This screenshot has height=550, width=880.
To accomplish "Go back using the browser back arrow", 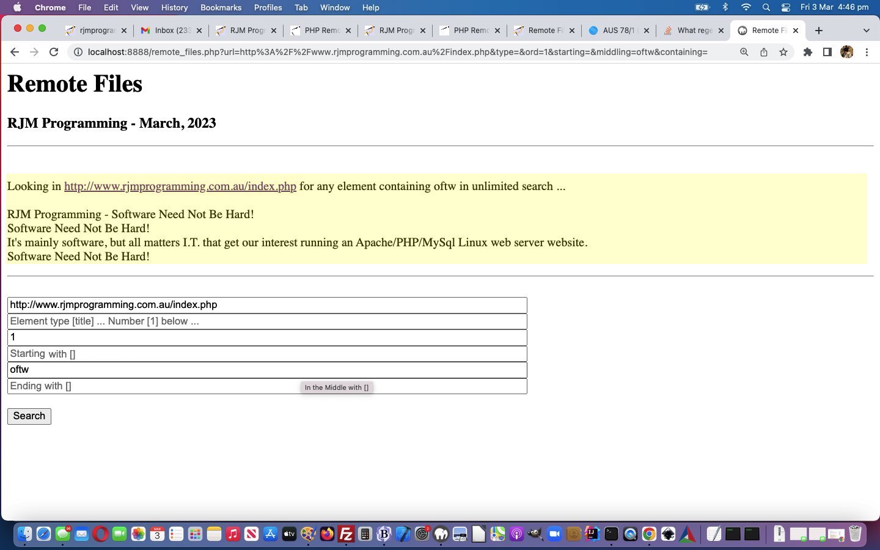I will [x=15, y=52].
